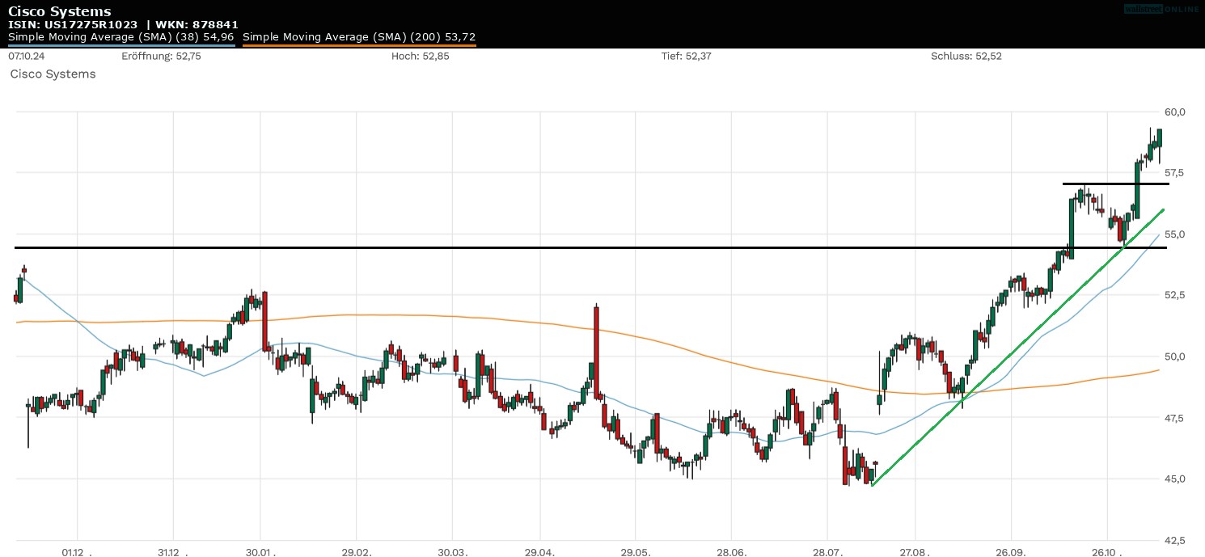Toggle the SMA (38) legend entry

(121, 37)
